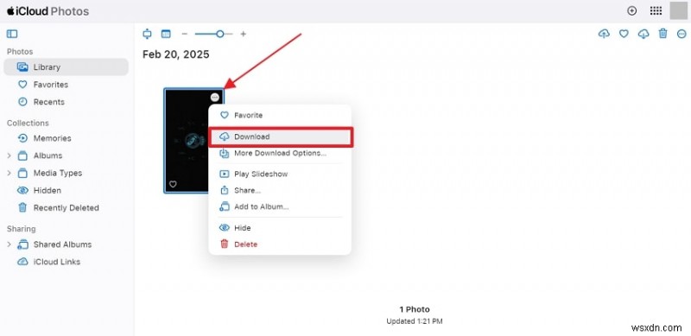
Task: Toggle the sidebar panel icon
Action: [12, 34]
